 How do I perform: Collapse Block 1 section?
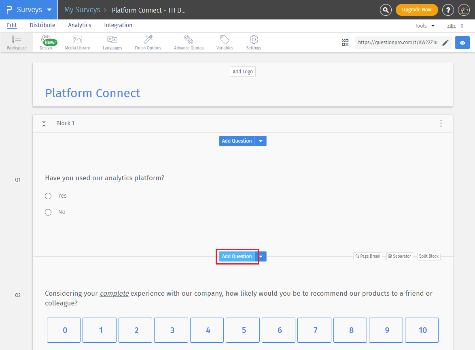(44, 124)
